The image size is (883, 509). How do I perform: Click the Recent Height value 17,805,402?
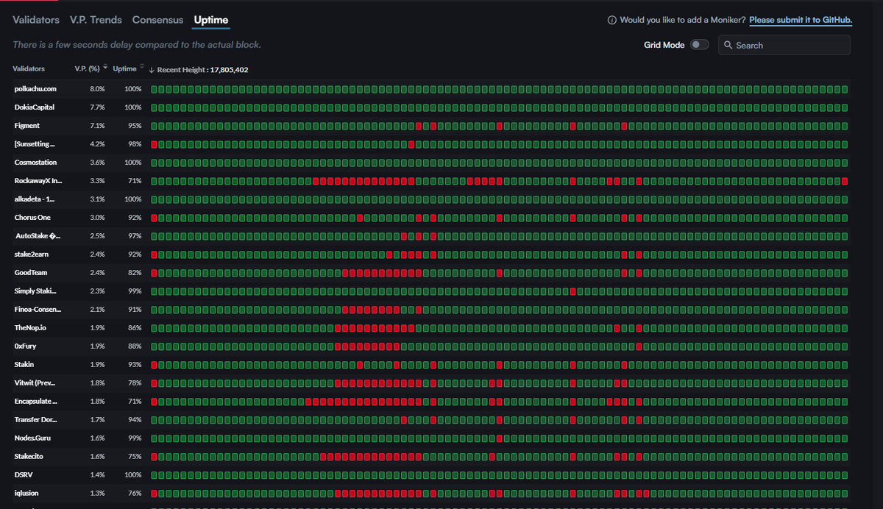(x=229, y=70)
